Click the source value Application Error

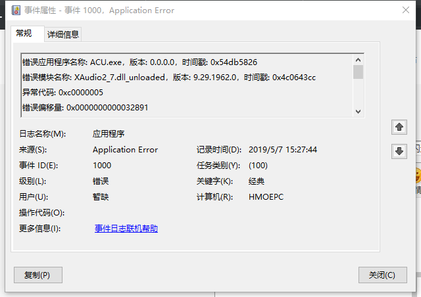tap(125, 149)
